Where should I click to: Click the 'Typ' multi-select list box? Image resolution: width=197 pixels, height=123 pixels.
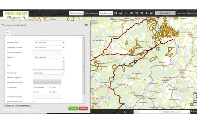[49, 65]
